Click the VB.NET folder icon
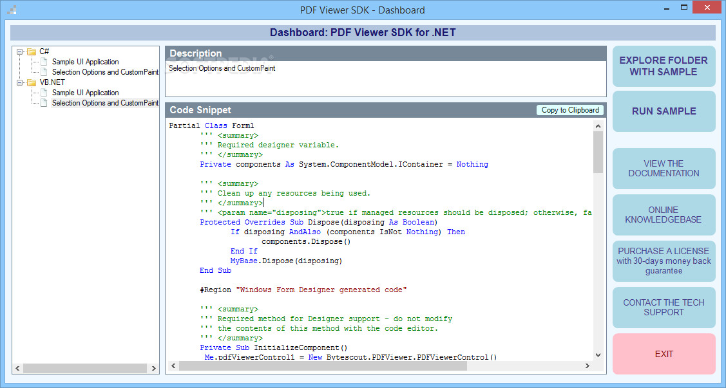Screen dimensions: 726x388 click(32, 82)
